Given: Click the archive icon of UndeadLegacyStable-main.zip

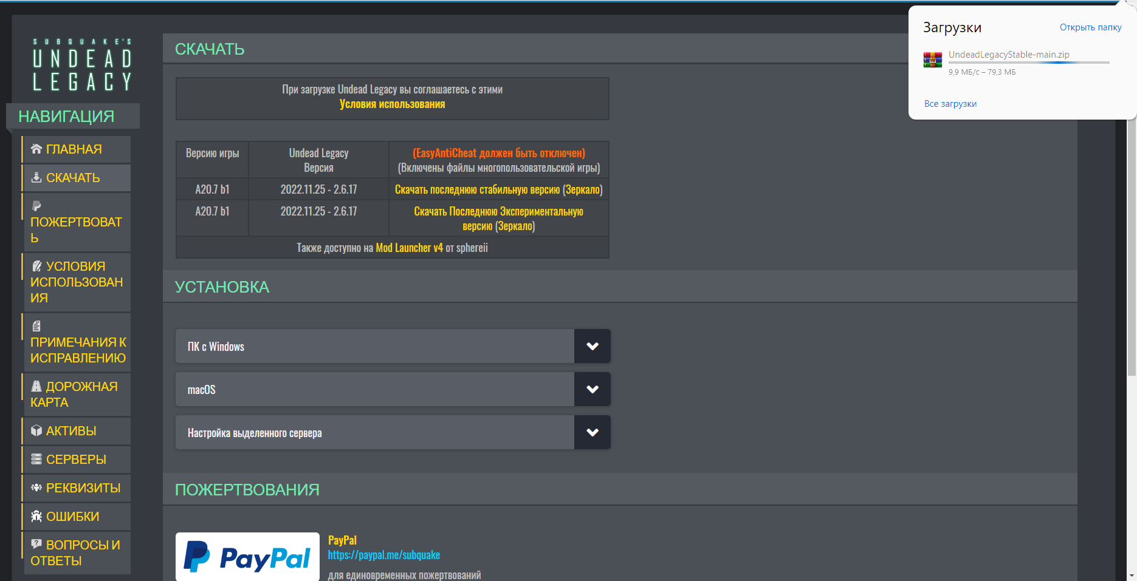Looking at the screenshot, I should (933, 59).
